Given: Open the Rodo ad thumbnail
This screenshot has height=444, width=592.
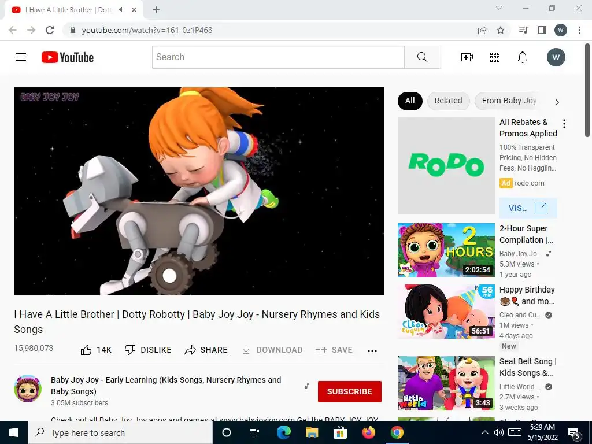Looking at the screenshot, I should tap(446, 165).
